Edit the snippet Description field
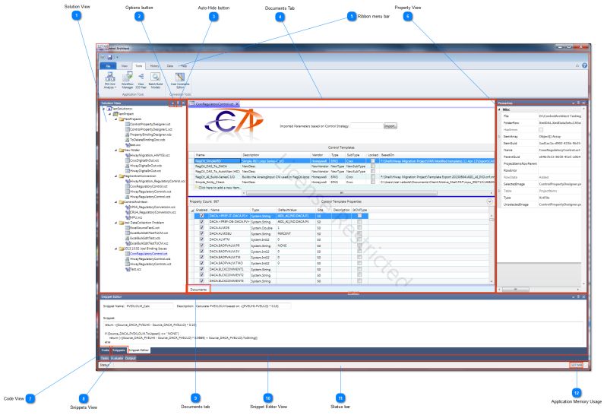 pyautogui.click(x=242, y=306)
